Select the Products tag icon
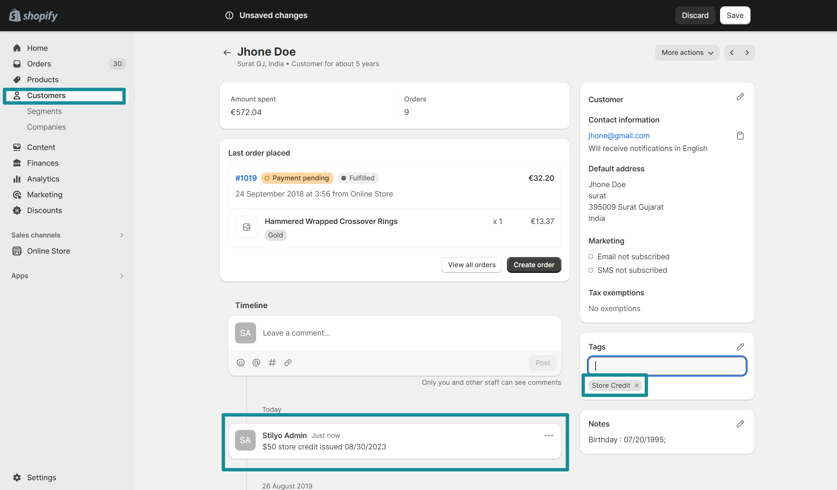Image resolution: width=837 pixels, height=490 pixels. [x=17, y=79]
